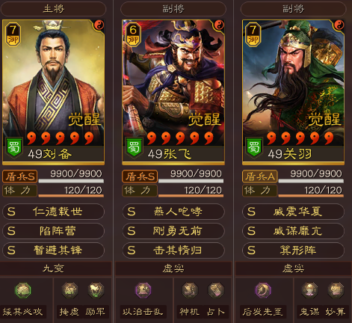The image size is (352, 323).
Task: Click the 盾兵A troop type badge
Action: (260, 176)
